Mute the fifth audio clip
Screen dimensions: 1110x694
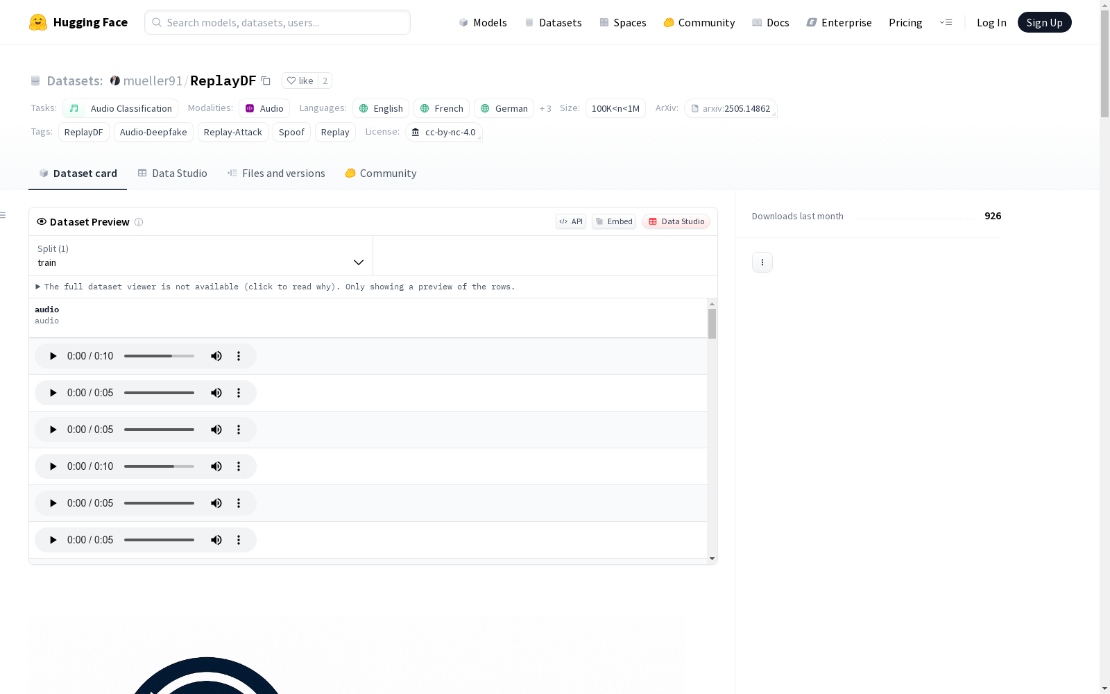point(216,503)
